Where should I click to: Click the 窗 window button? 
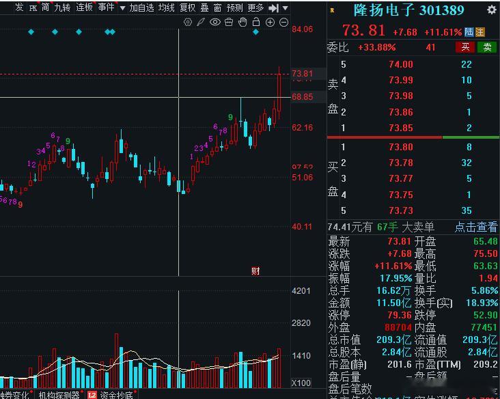(x=217, y=8)
